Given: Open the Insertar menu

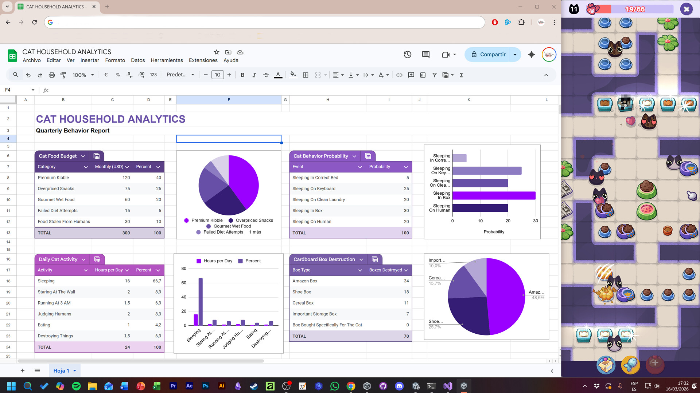Looking at the screenshot, I should 90,60.
